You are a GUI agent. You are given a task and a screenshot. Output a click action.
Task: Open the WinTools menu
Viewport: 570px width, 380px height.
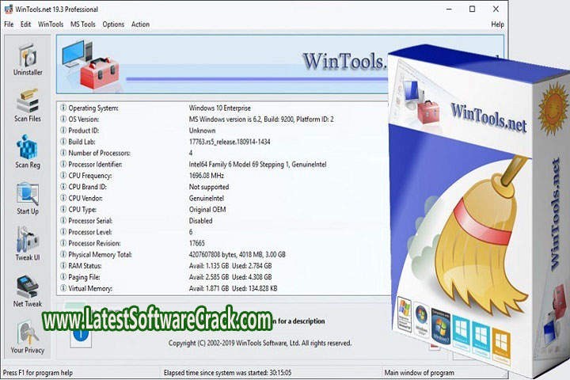click(51, 25)
